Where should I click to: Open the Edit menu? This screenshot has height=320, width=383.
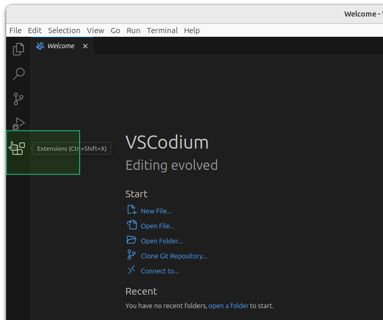click(x=35, y=31)
